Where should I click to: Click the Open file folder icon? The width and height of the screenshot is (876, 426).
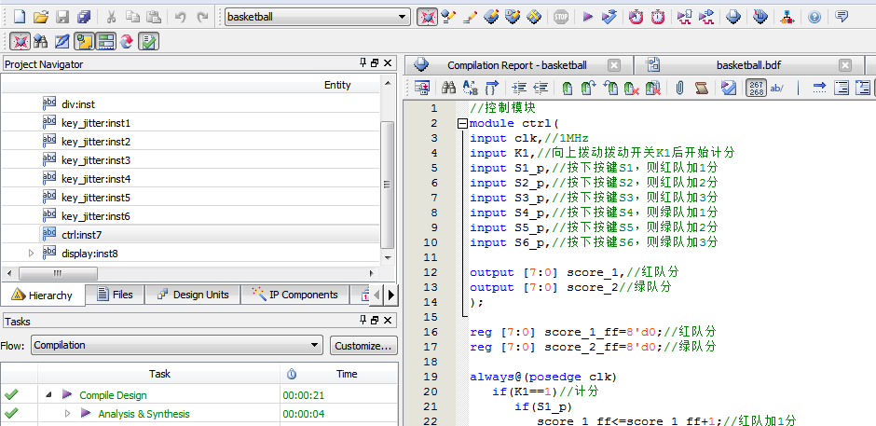point(40,17)
